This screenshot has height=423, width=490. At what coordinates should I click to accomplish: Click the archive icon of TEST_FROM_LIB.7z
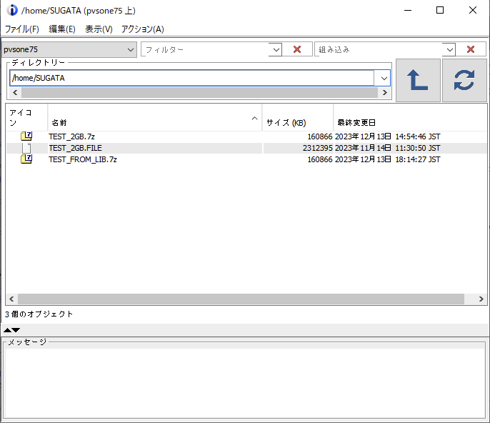pos(26,159)
